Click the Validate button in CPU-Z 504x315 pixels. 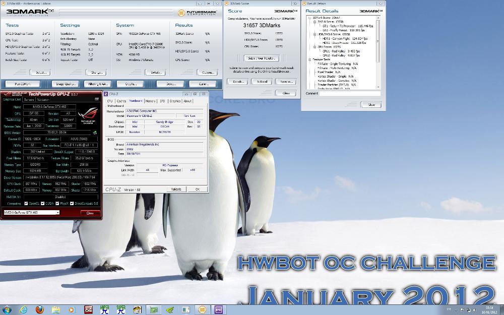coord(176,190)
